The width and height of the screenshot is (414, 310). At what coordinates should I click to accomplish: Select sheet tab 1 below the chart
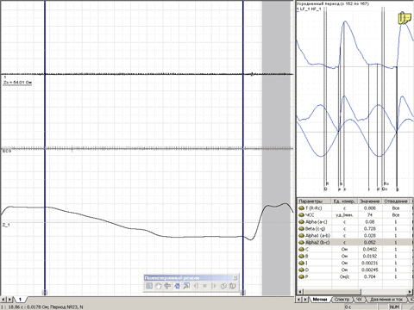pyautogui.click(x=20, y=300)
